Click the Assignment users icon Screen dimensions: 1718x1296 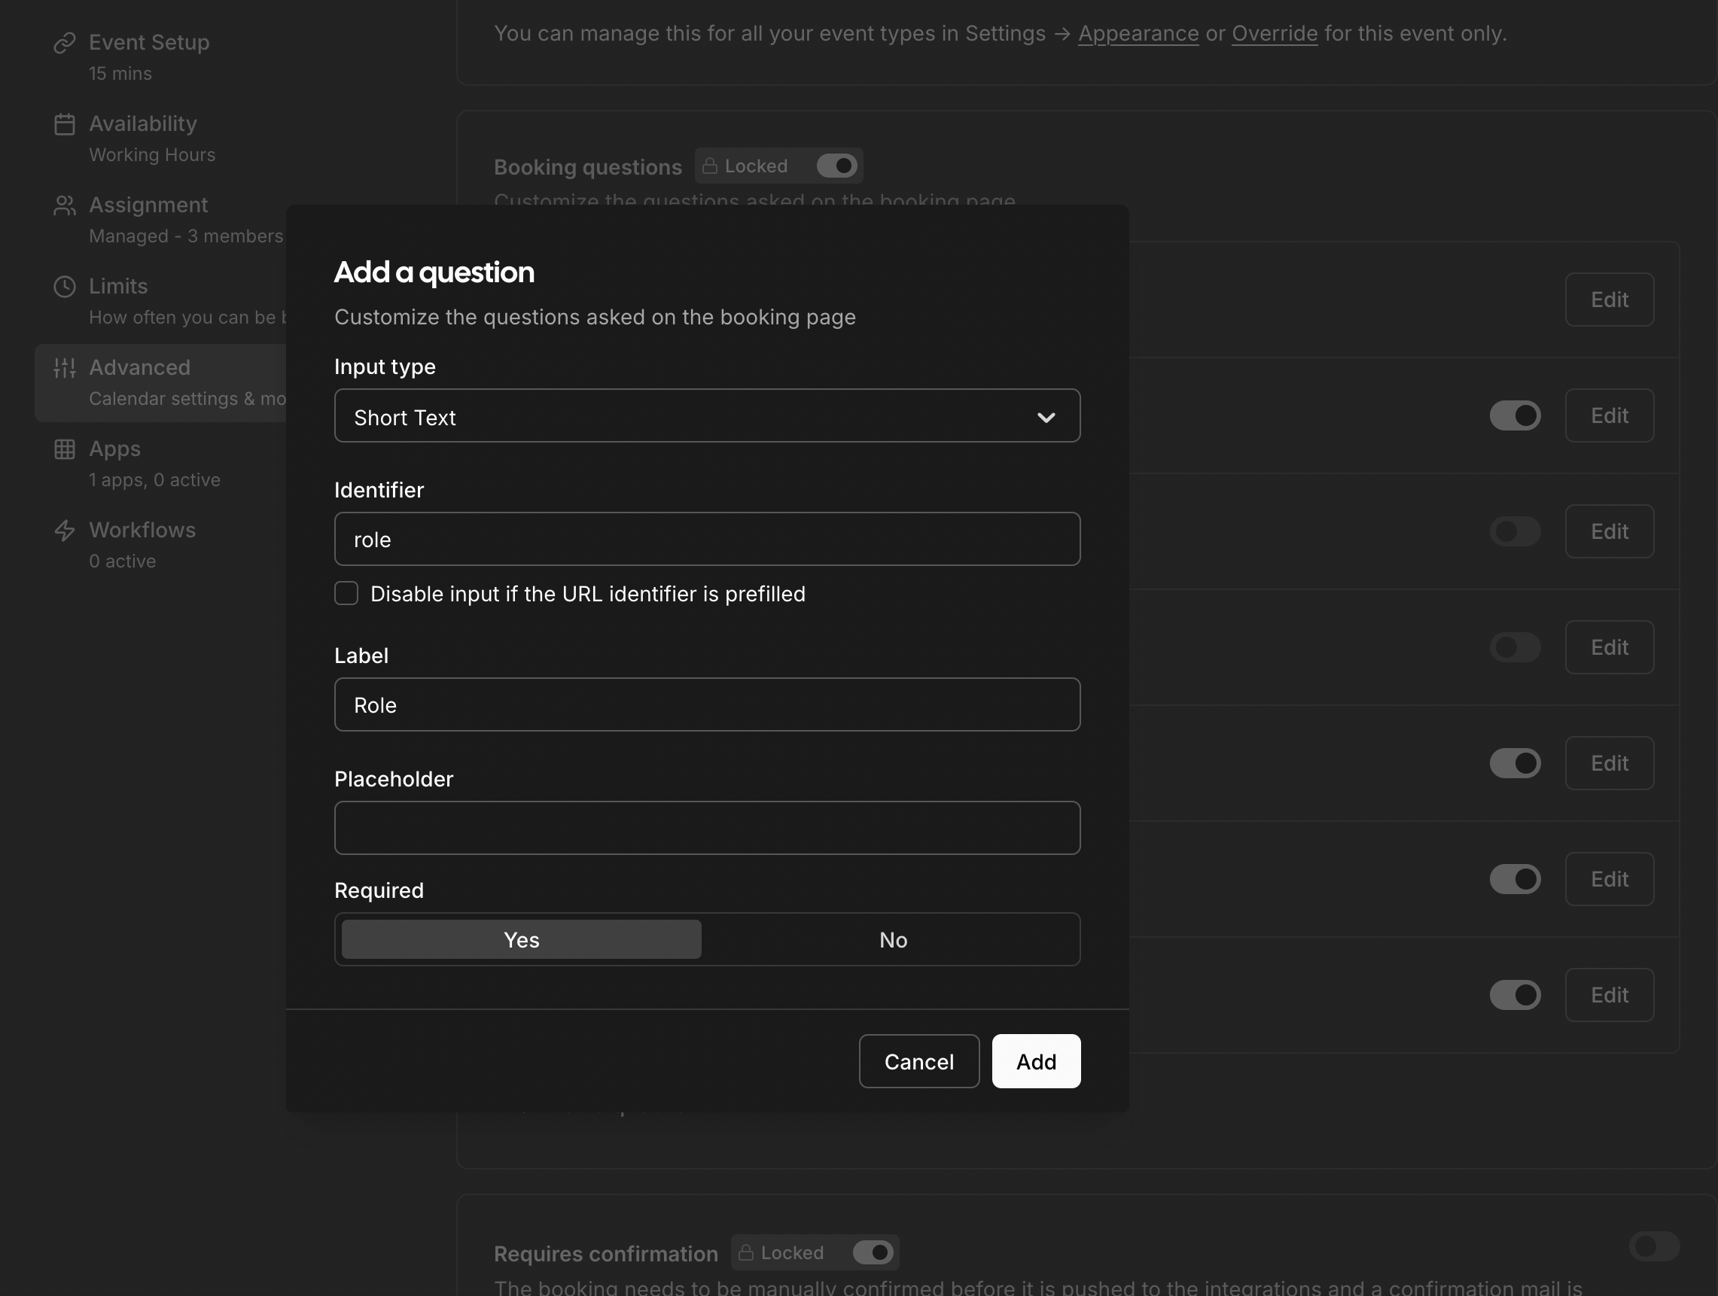point(65,205)
